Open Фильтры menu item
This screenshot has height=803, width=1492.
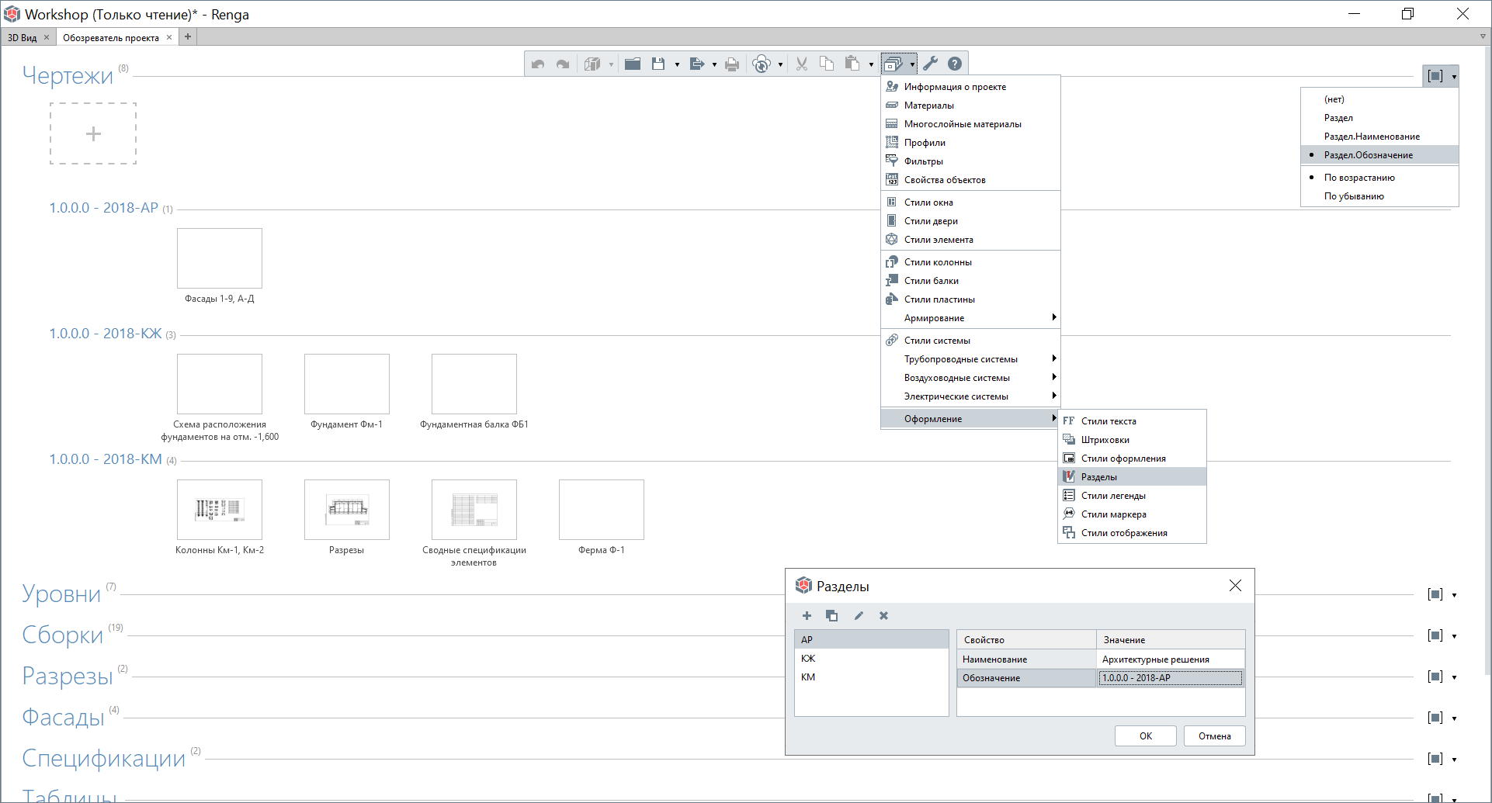pos(970,161)
